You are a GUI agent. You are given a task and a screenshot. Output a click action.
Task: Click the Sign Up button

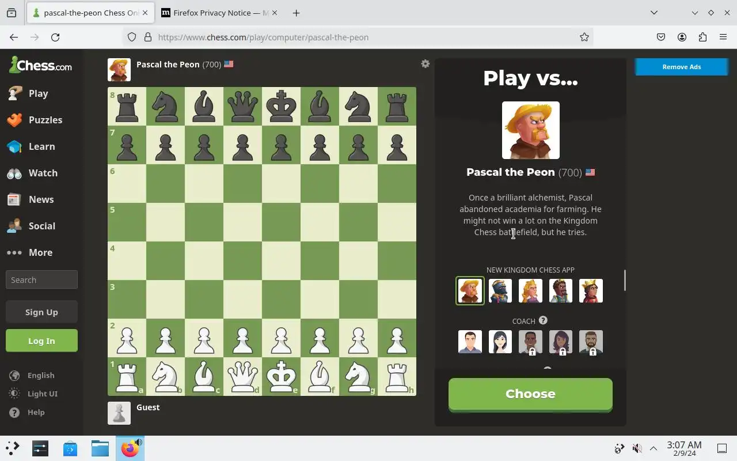pos(41,312)
